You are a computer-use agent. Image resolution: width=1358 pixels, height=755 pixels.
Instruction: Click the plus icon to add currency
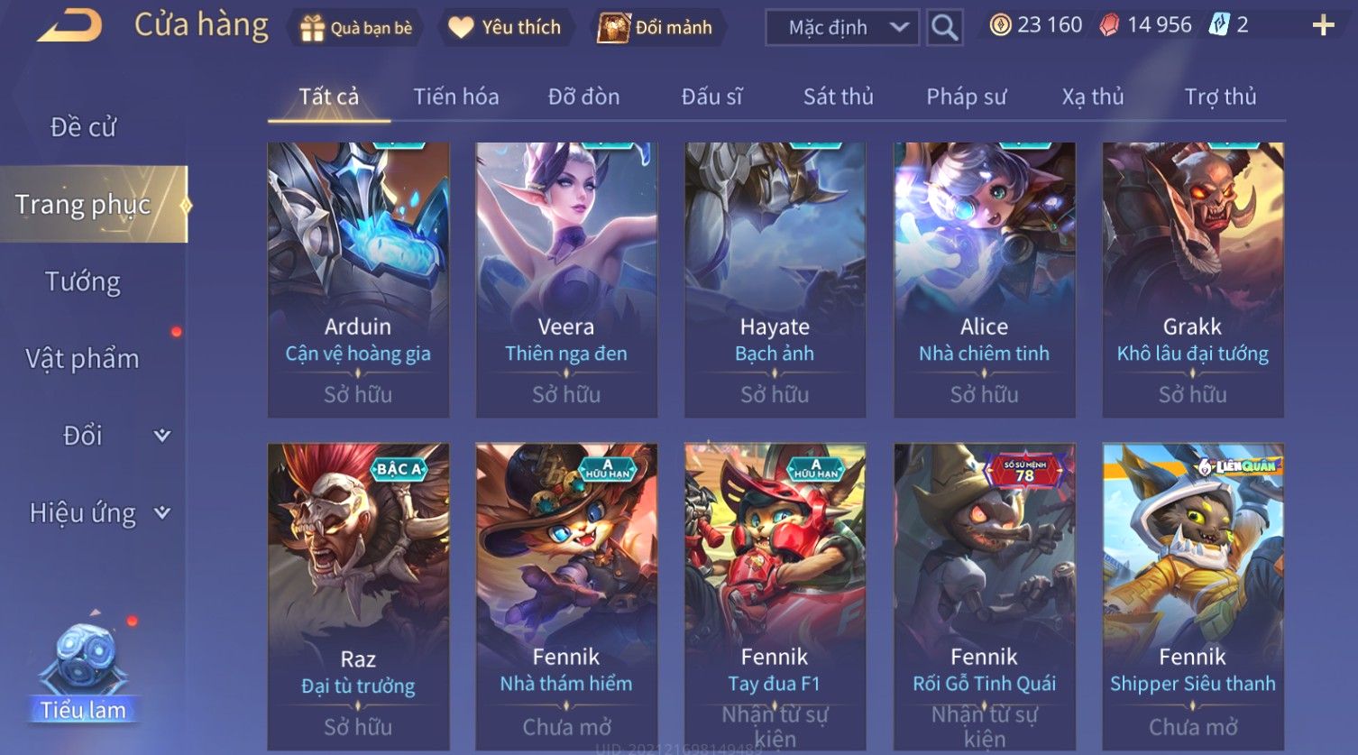1323,25
